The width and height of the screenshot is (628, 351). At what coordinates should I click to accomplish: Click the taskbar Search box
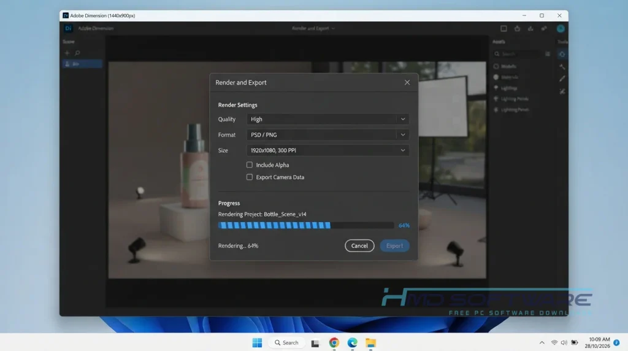click(x=287, y=342)
